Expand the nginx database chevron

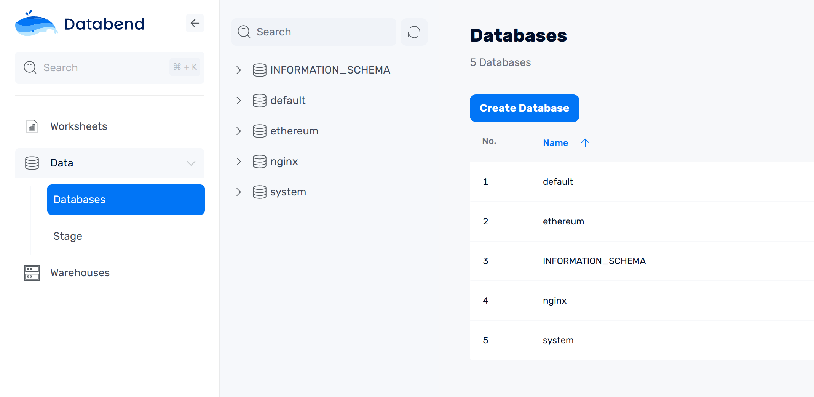tap(239, 162)
